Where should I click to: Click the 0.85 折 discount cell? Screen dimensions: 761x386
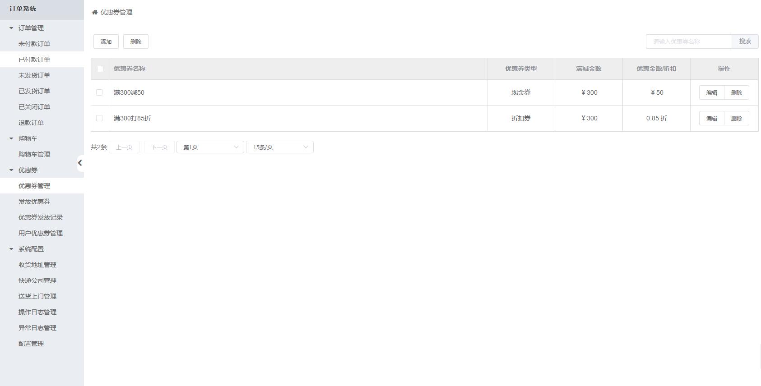tap(656, 118)
